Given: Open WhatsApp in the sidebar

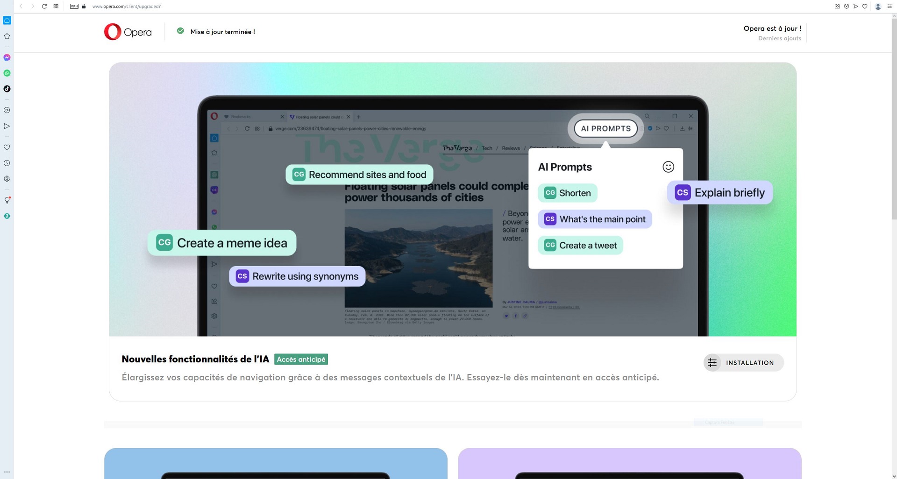Looking at the screenshot, I should click(x=7, y=73).
